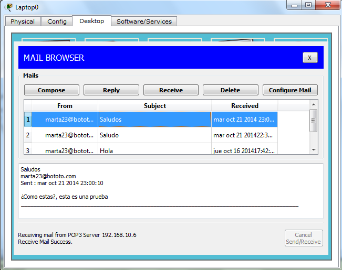The image size is (342, 270).
Task: Click marta23@bototo.com in message preview
Action: pyautogui.click(x=48, y=176)
